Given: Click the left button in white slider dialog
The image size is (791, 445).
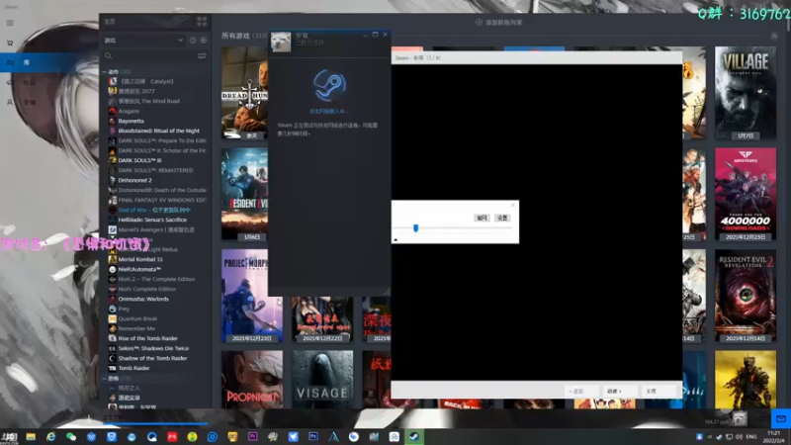Looking at the screenshot, I should (482, 218).
